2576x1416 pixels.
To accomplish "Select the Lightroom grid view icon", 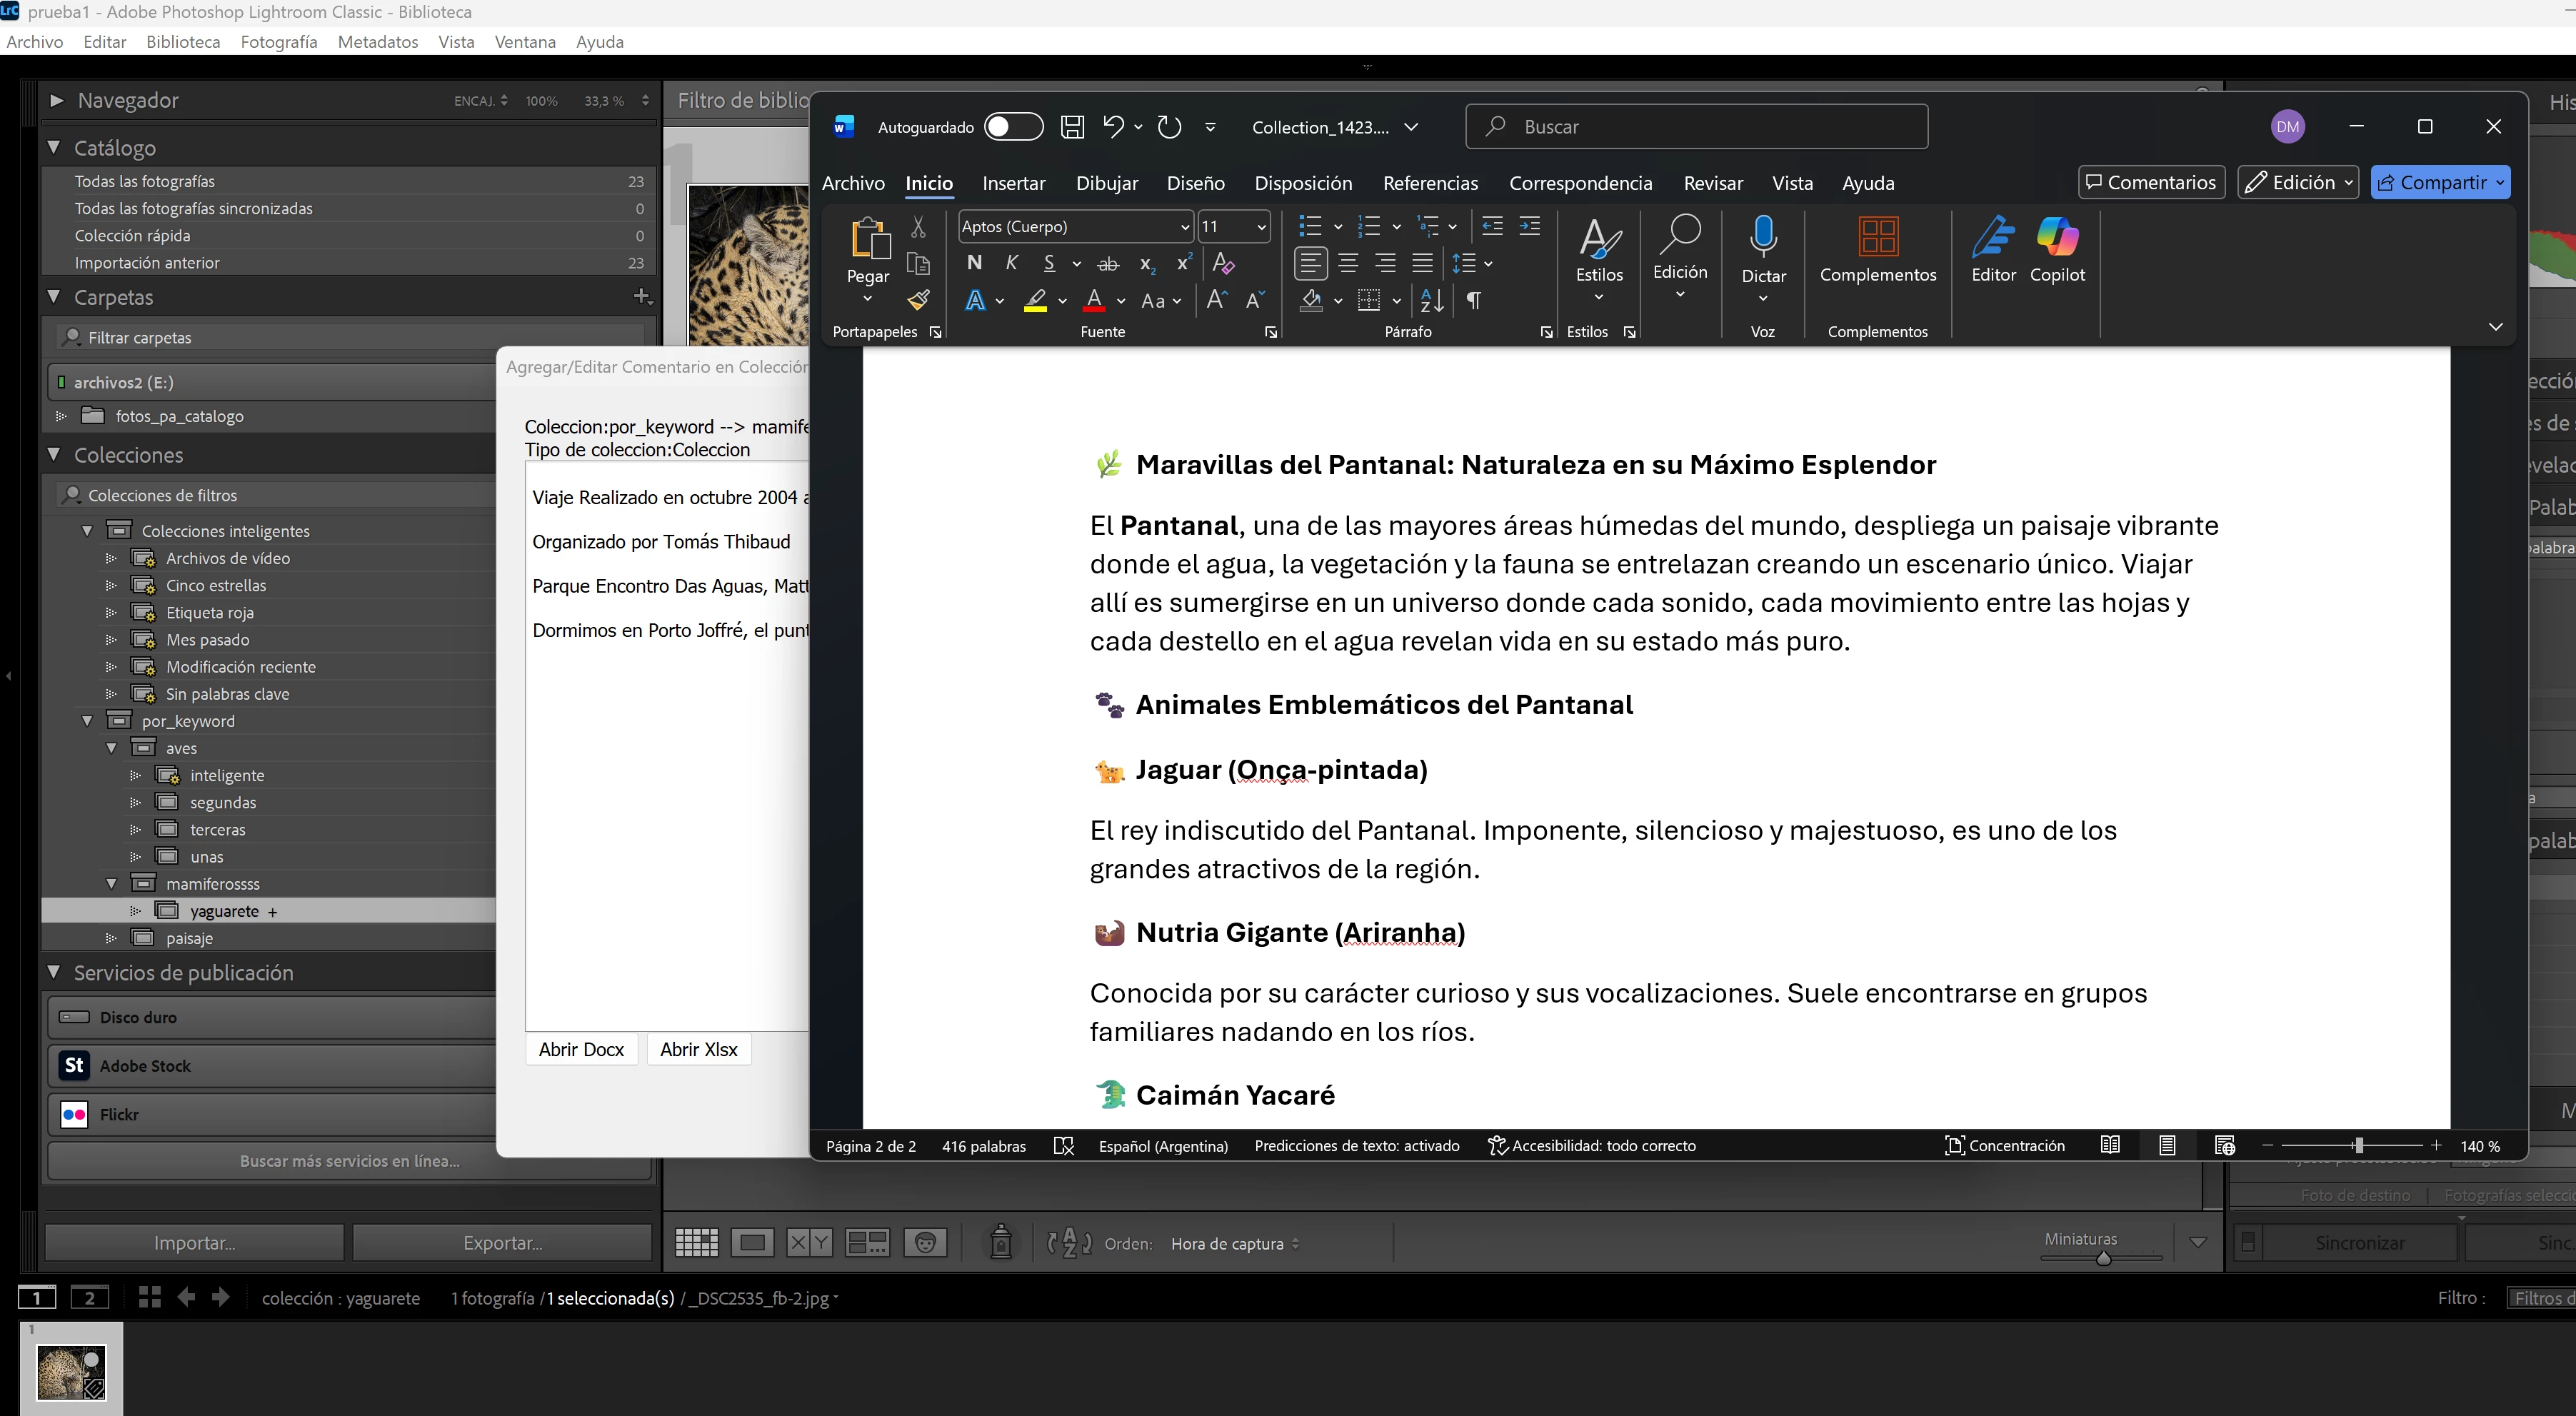I will [697, 1243].
